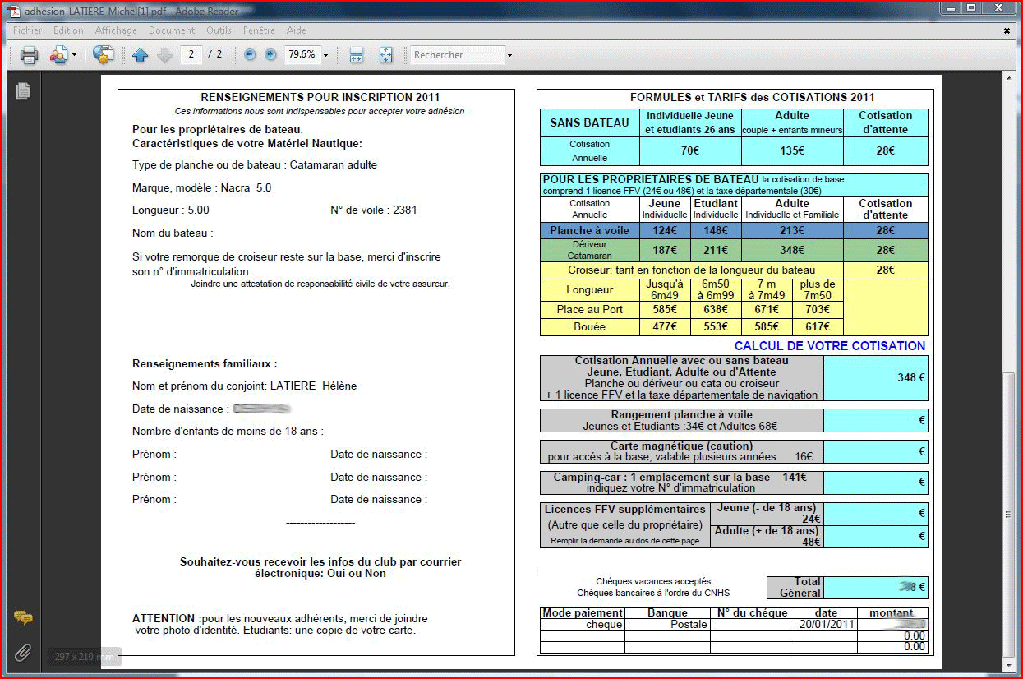Click "N° de voile : 2381" text
Screen dimensions: 1023x679
tap(374, 210)
